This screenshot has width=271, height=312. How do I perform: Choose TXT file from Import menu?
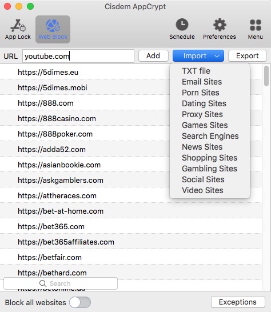pos(196,71)
